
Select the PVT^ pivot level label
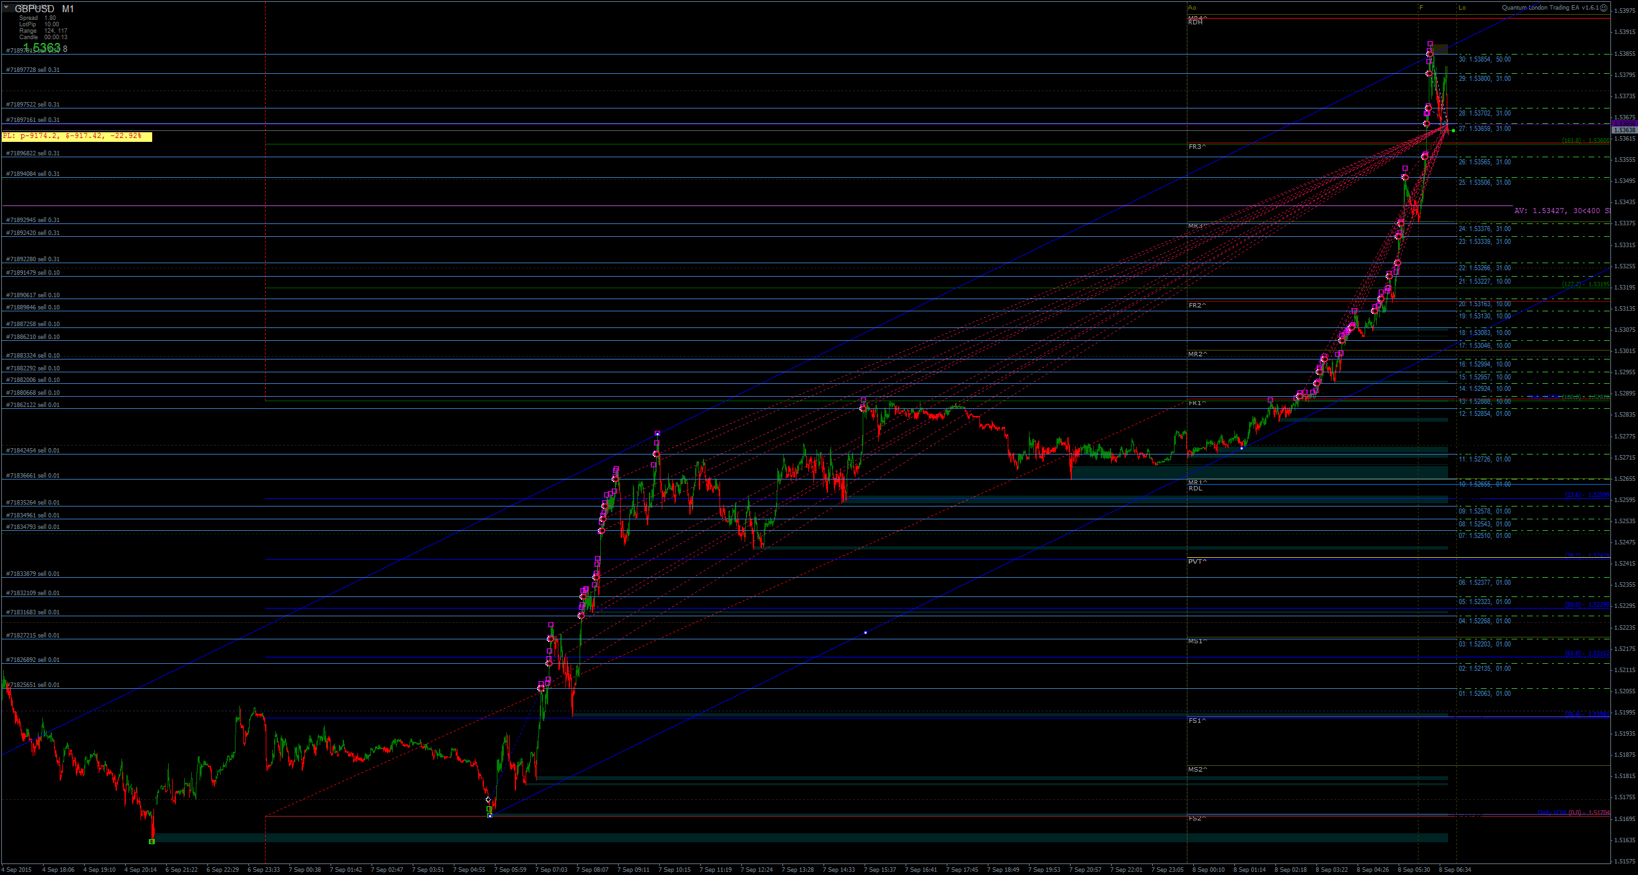pyautogui.click(x=1197, y=562)
